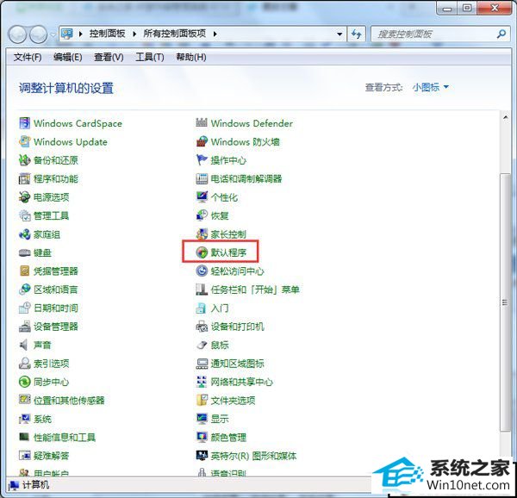Click the 声音 speaker icon
Image resolution: width=517 pixels, height=498 pixels.
point(24,345)
